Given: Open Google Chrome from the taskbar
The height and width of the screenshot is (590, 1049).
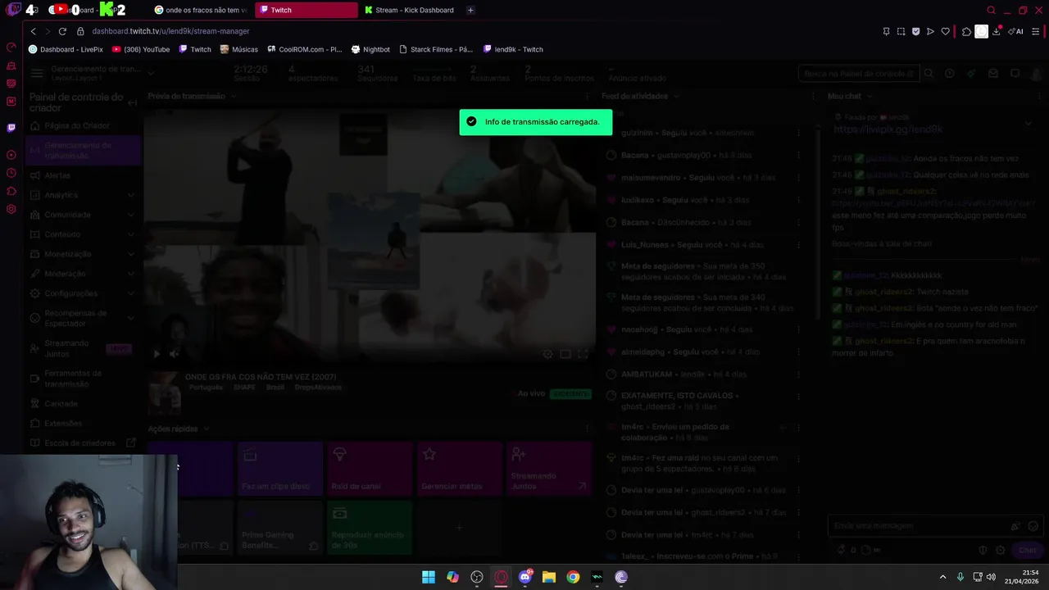Looking at the screenshot, I should 573,577.
